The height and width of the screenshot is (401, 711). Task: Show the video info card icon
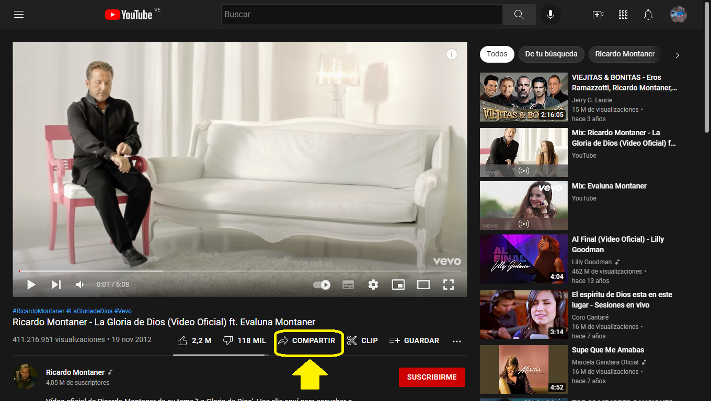pos(452,54)
